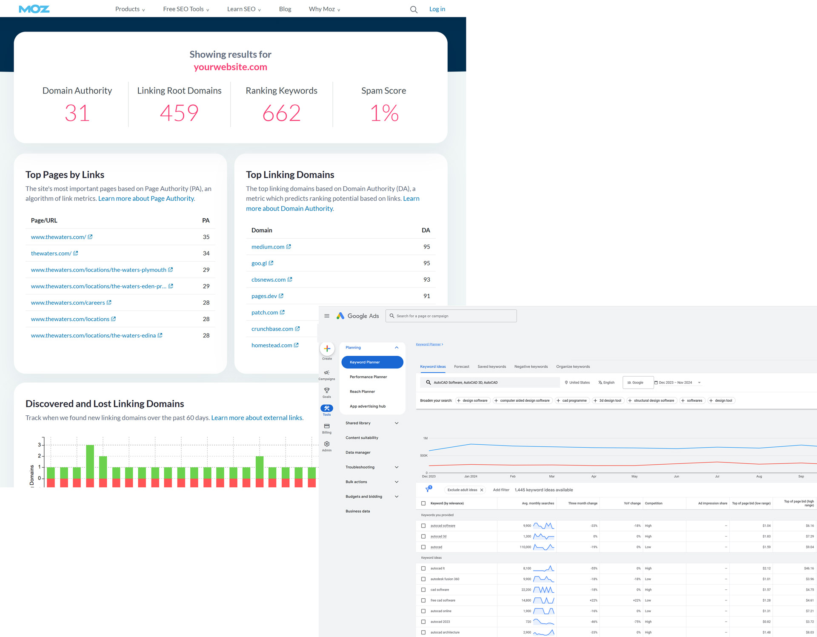Check the 'autocad 2023' keyword row

[x=423, y=622]
